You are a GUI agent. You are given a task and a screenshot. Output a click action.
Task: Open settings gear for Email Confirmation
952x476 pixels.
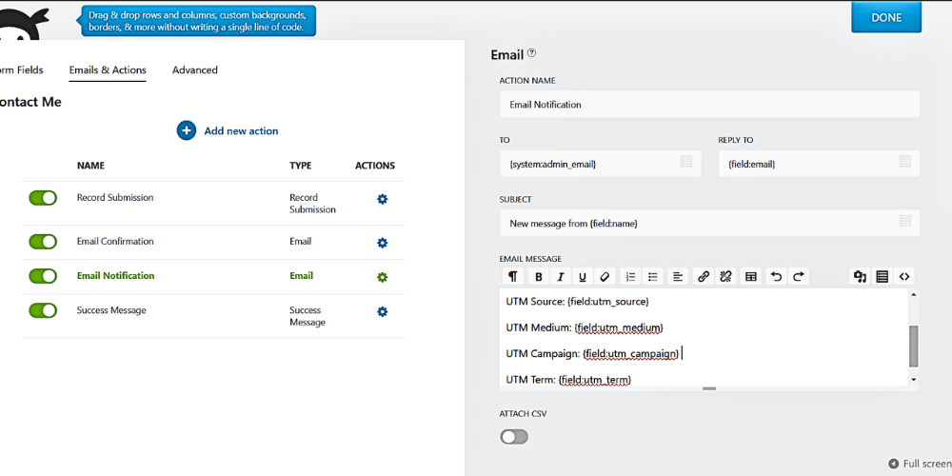pos(382,243)
